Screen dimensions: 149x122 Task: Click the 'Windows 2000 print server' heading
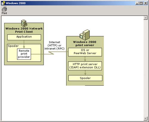click(85, 43)
